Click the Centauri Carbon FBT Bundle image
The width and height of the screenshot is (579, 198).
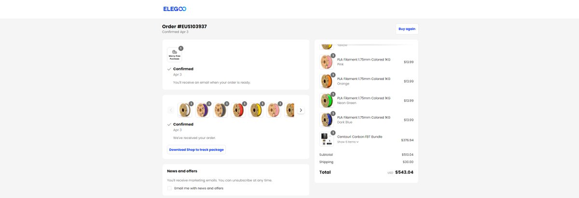(x=327, y=139)
